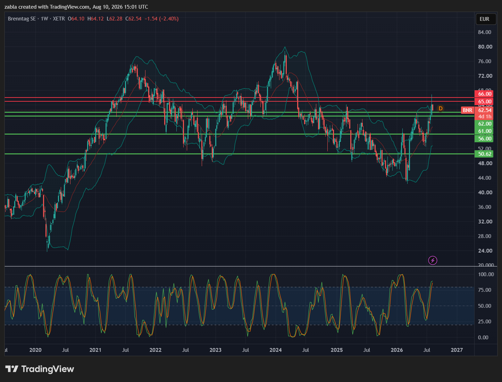The image size is (502, 382).
Task: Click the close value C62.54
Action: tap(133, 19)
